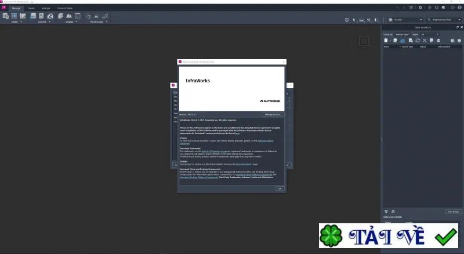Click the circular sync icon in title bar

click(437, 8)
